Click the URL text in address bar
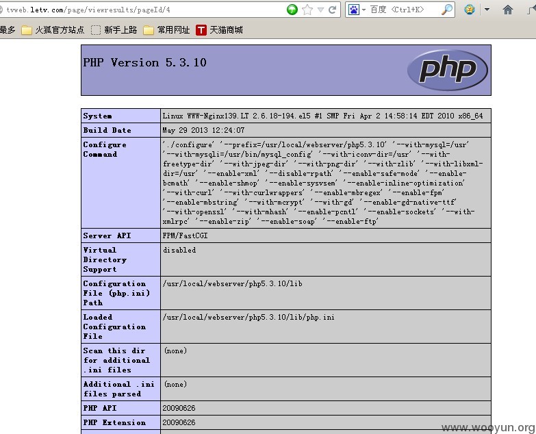The height and width of the screenshot is (434, 536). (88, 10)
